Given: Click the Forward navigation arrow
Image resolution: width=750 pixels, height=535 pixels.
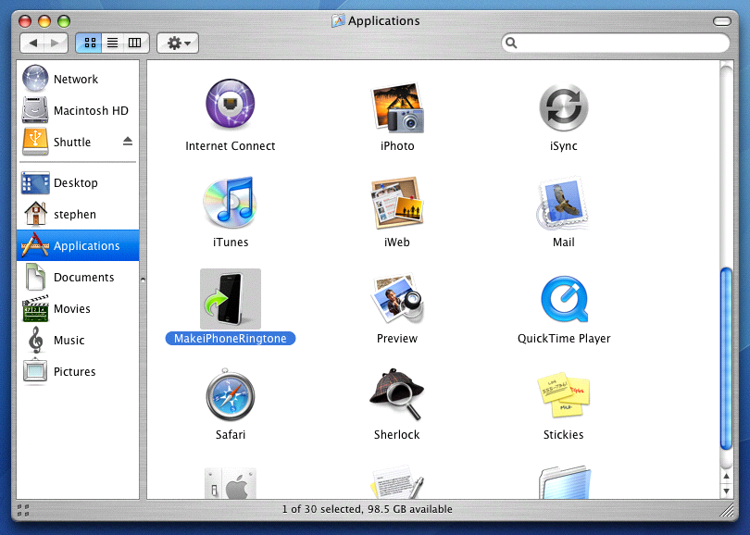Looking at the screenshot, I should (56, 43).
